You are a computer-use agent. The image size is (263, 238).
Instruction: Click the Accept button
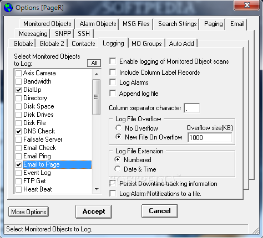click(x=94, y=211)
